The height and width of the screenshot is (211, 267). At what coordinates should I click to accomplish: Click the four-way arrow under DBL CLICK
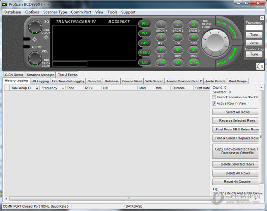click(46, 37)
